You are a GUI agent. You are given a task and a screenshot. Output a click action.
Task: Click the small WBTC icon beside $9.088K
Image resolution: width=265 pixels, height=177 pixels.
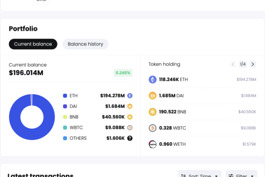coord(130,127)
